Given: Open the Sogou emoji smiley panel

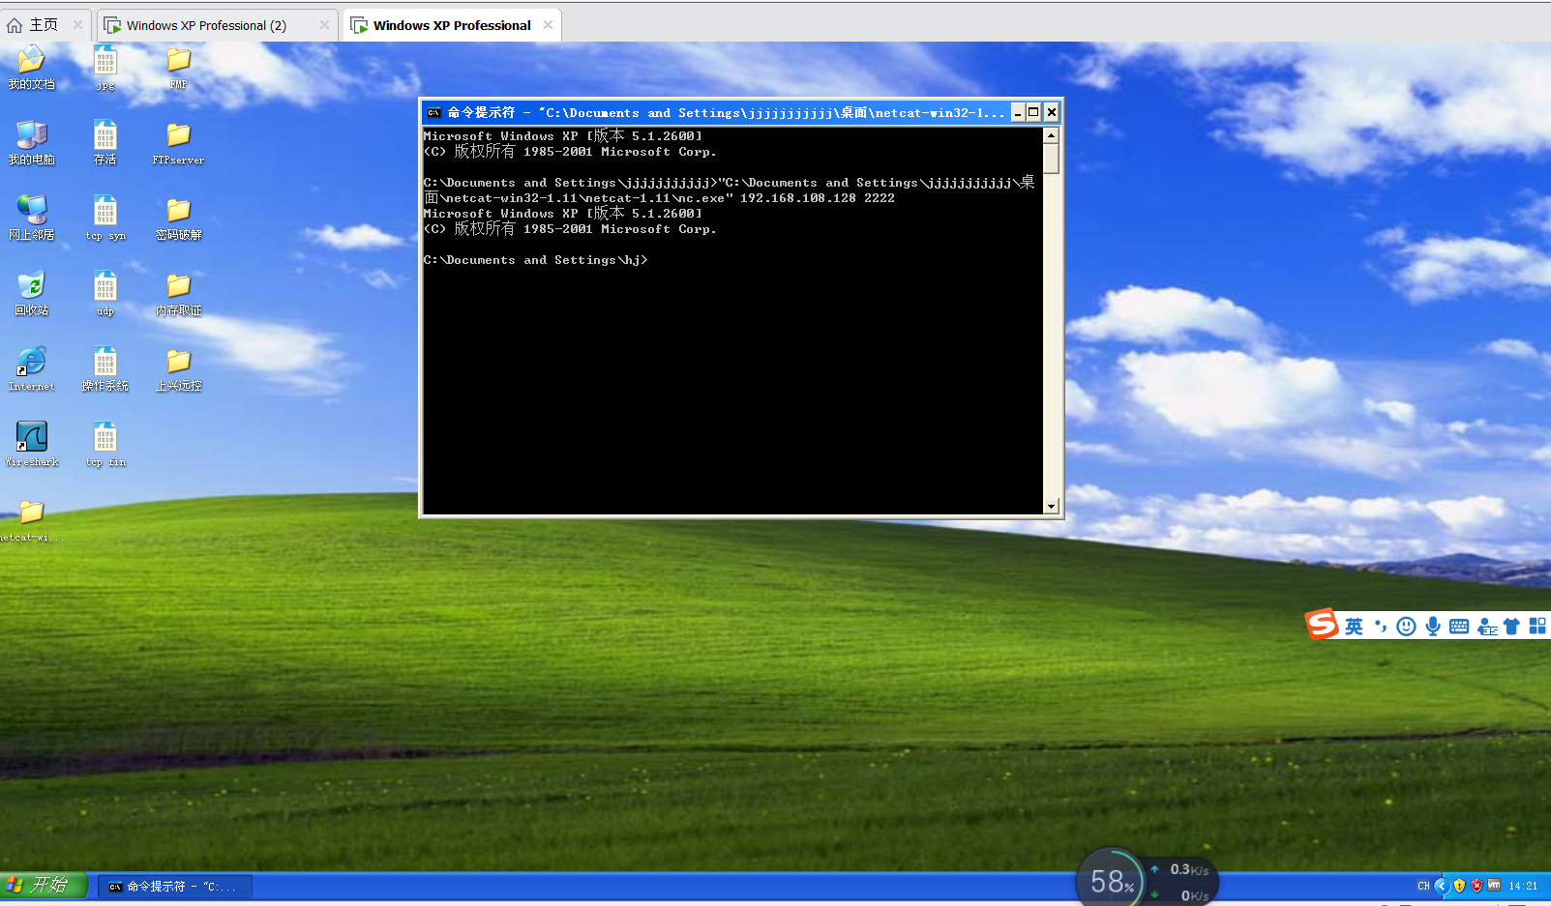Looking at the screenshot, I should [x=1406, y=627].
